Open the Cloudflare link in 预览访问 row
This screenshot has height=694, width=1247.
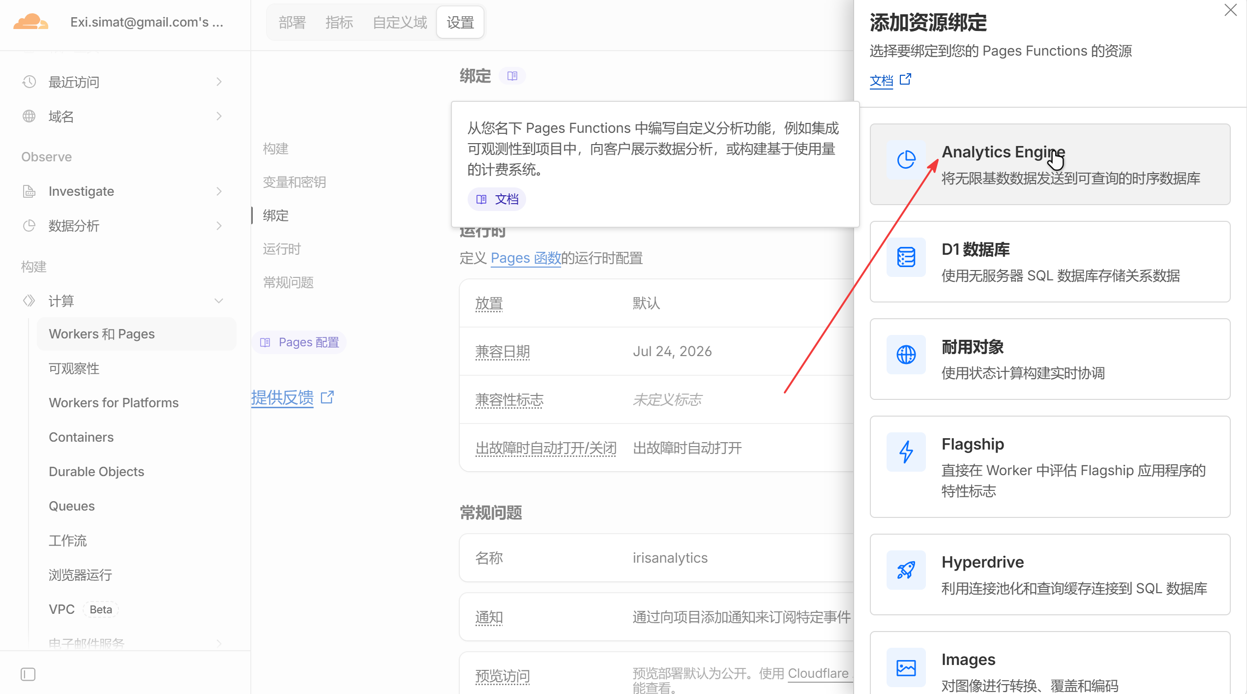[818, 673]
